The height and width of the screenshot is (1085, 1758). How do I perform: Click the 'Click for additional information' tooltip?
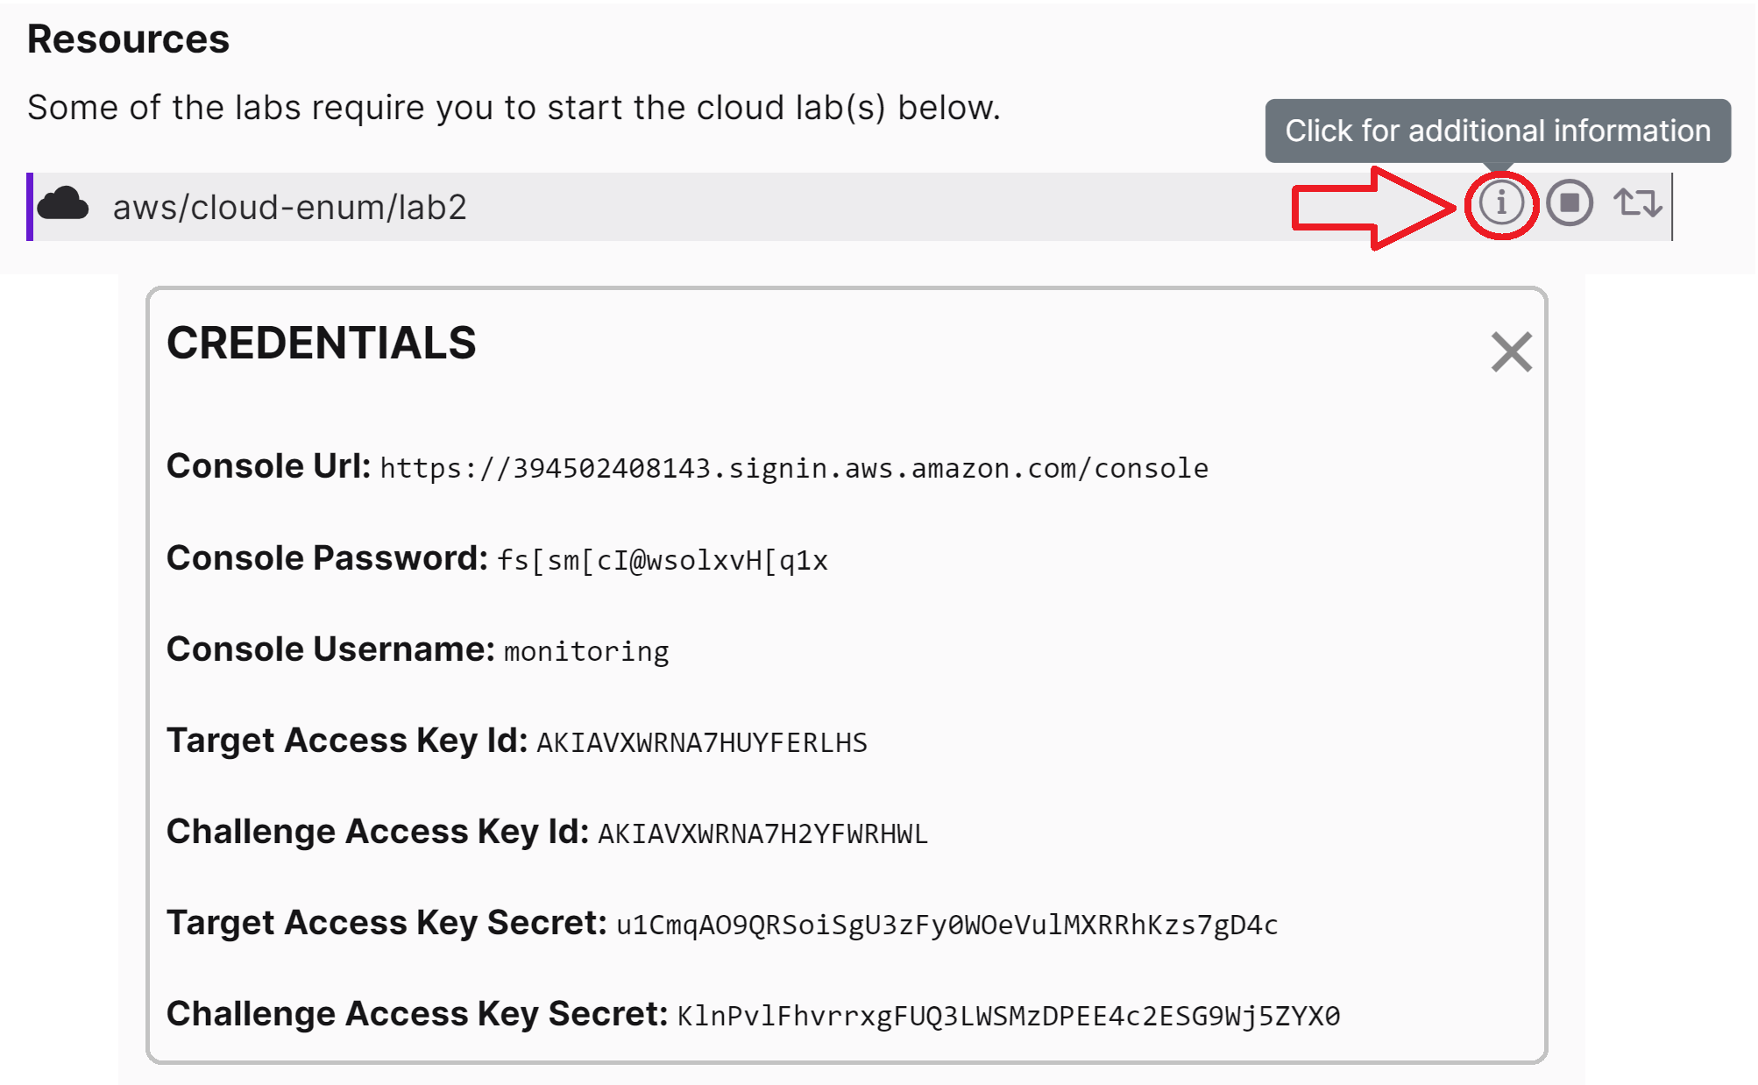pyautogui.click(x=1497, y=131)
